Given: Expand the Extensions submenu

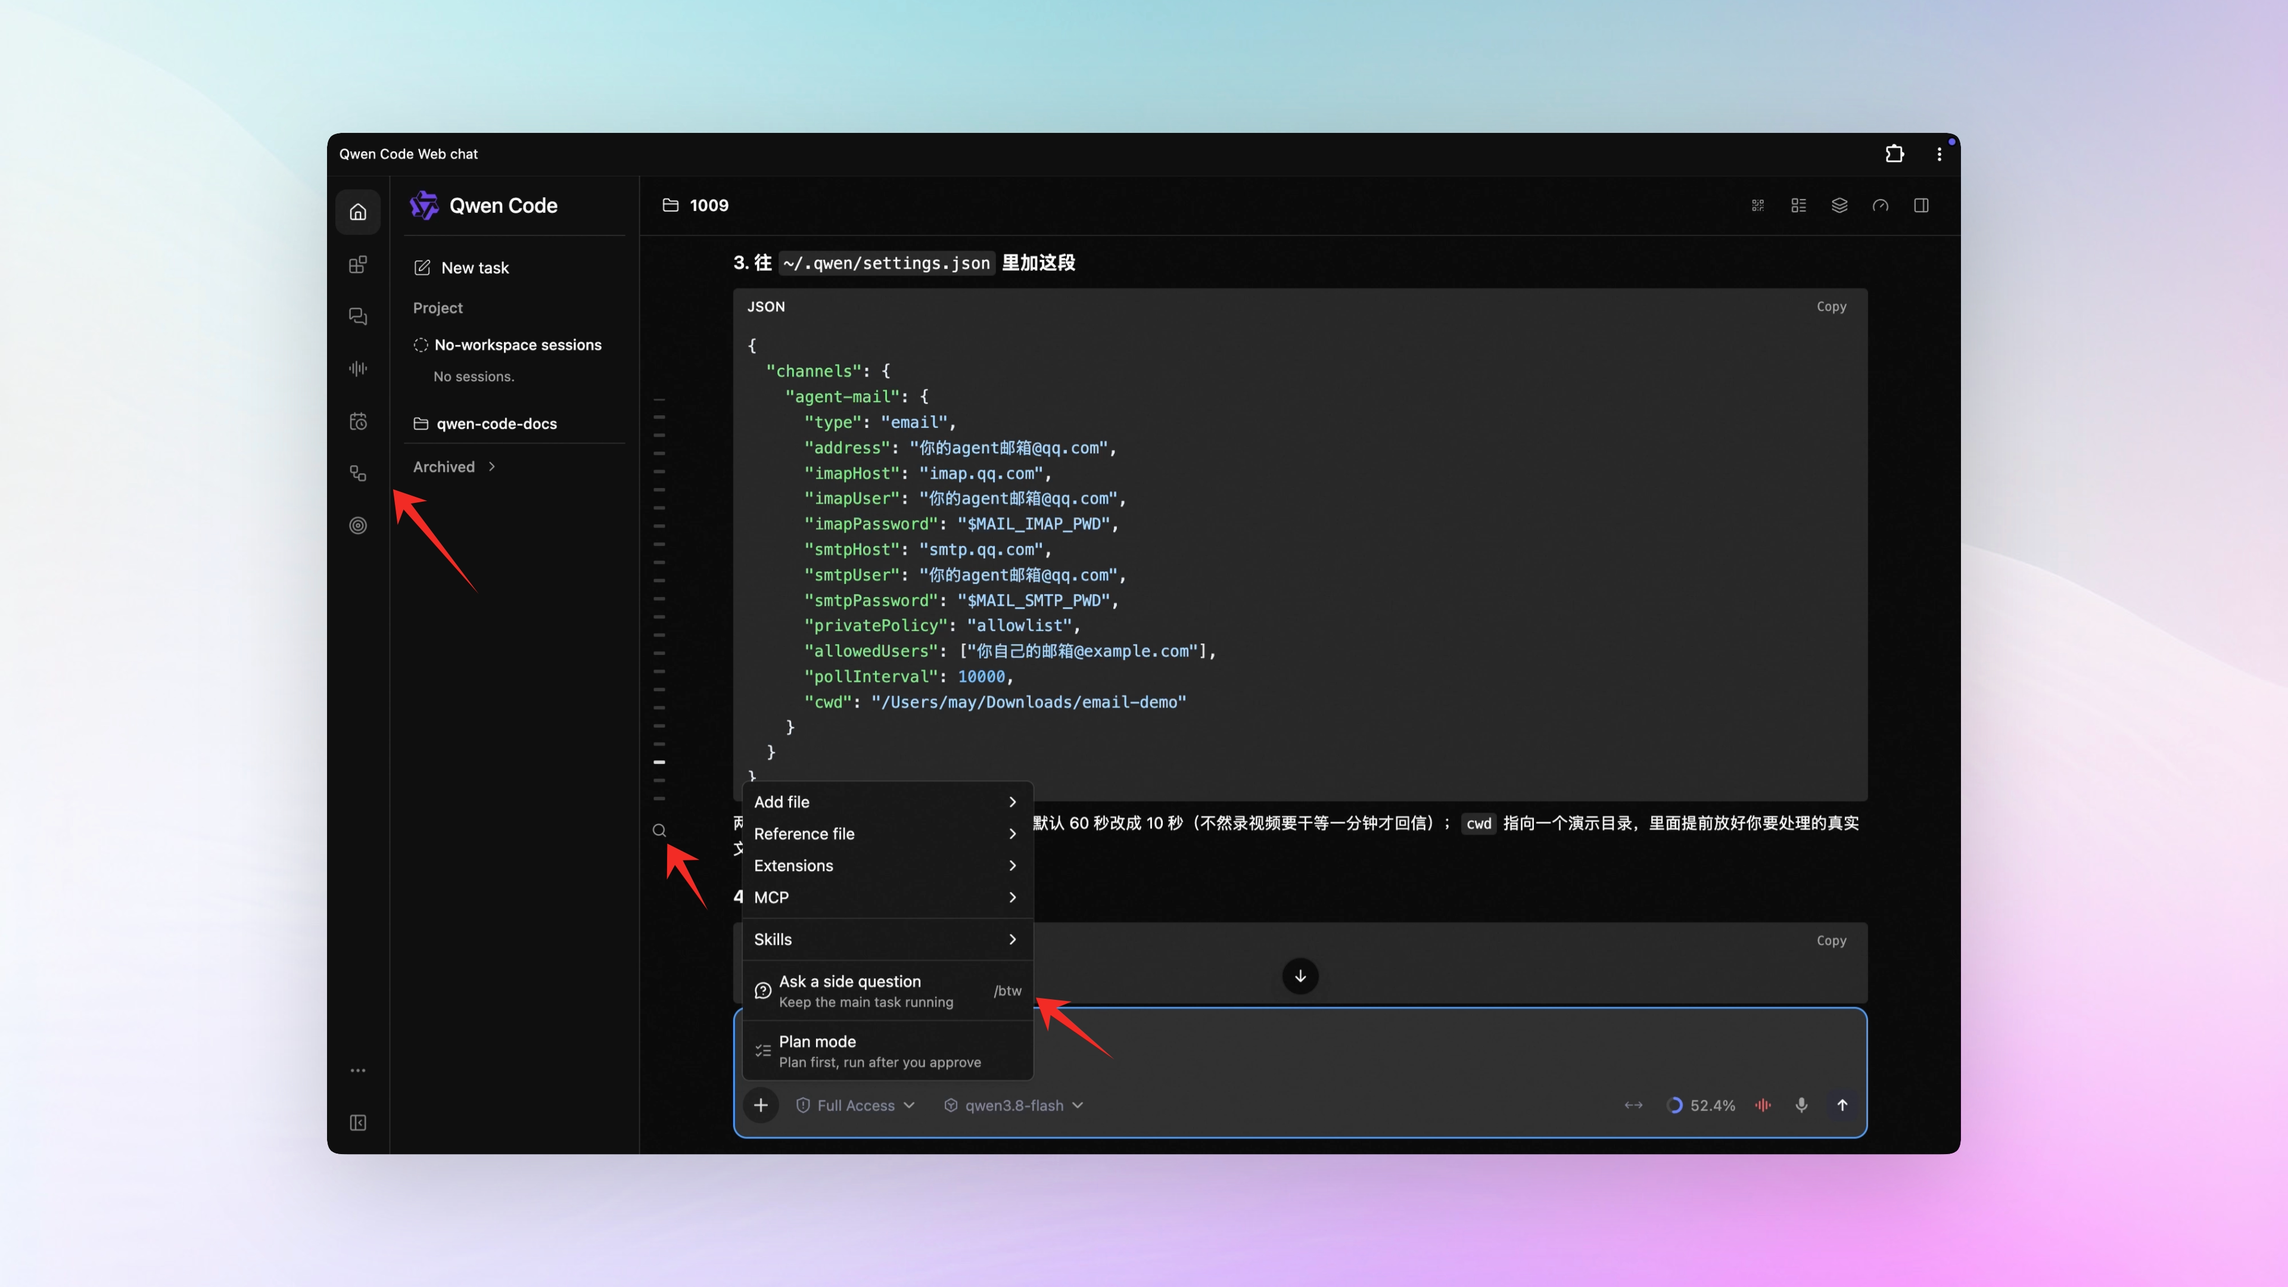Looking at the screenshot, I should click(x=886, y=865).
